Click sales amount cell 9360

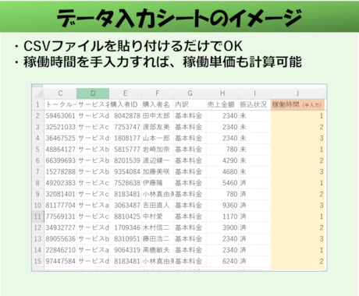pyautogui.click(x=222, y=205)
